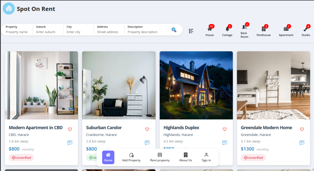Open Modern Apartment in CBD title

pos(36,128)
